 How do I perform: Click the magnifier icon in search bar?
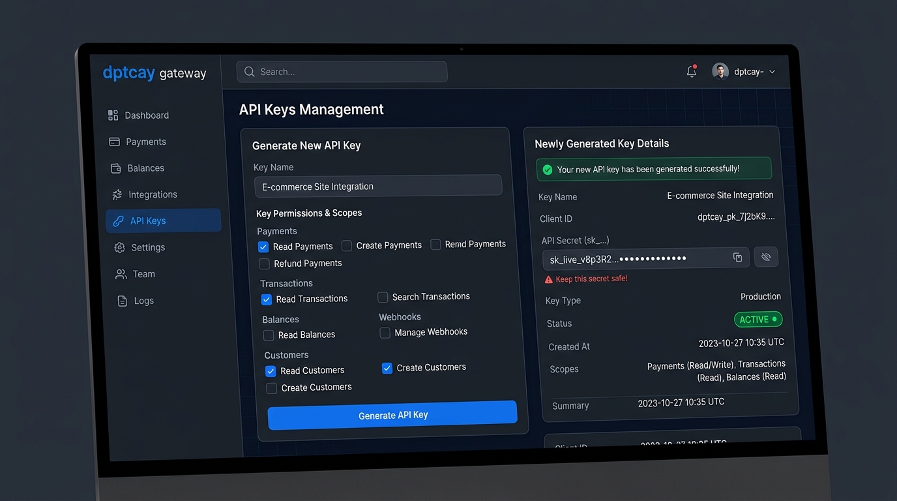[249, 72]
